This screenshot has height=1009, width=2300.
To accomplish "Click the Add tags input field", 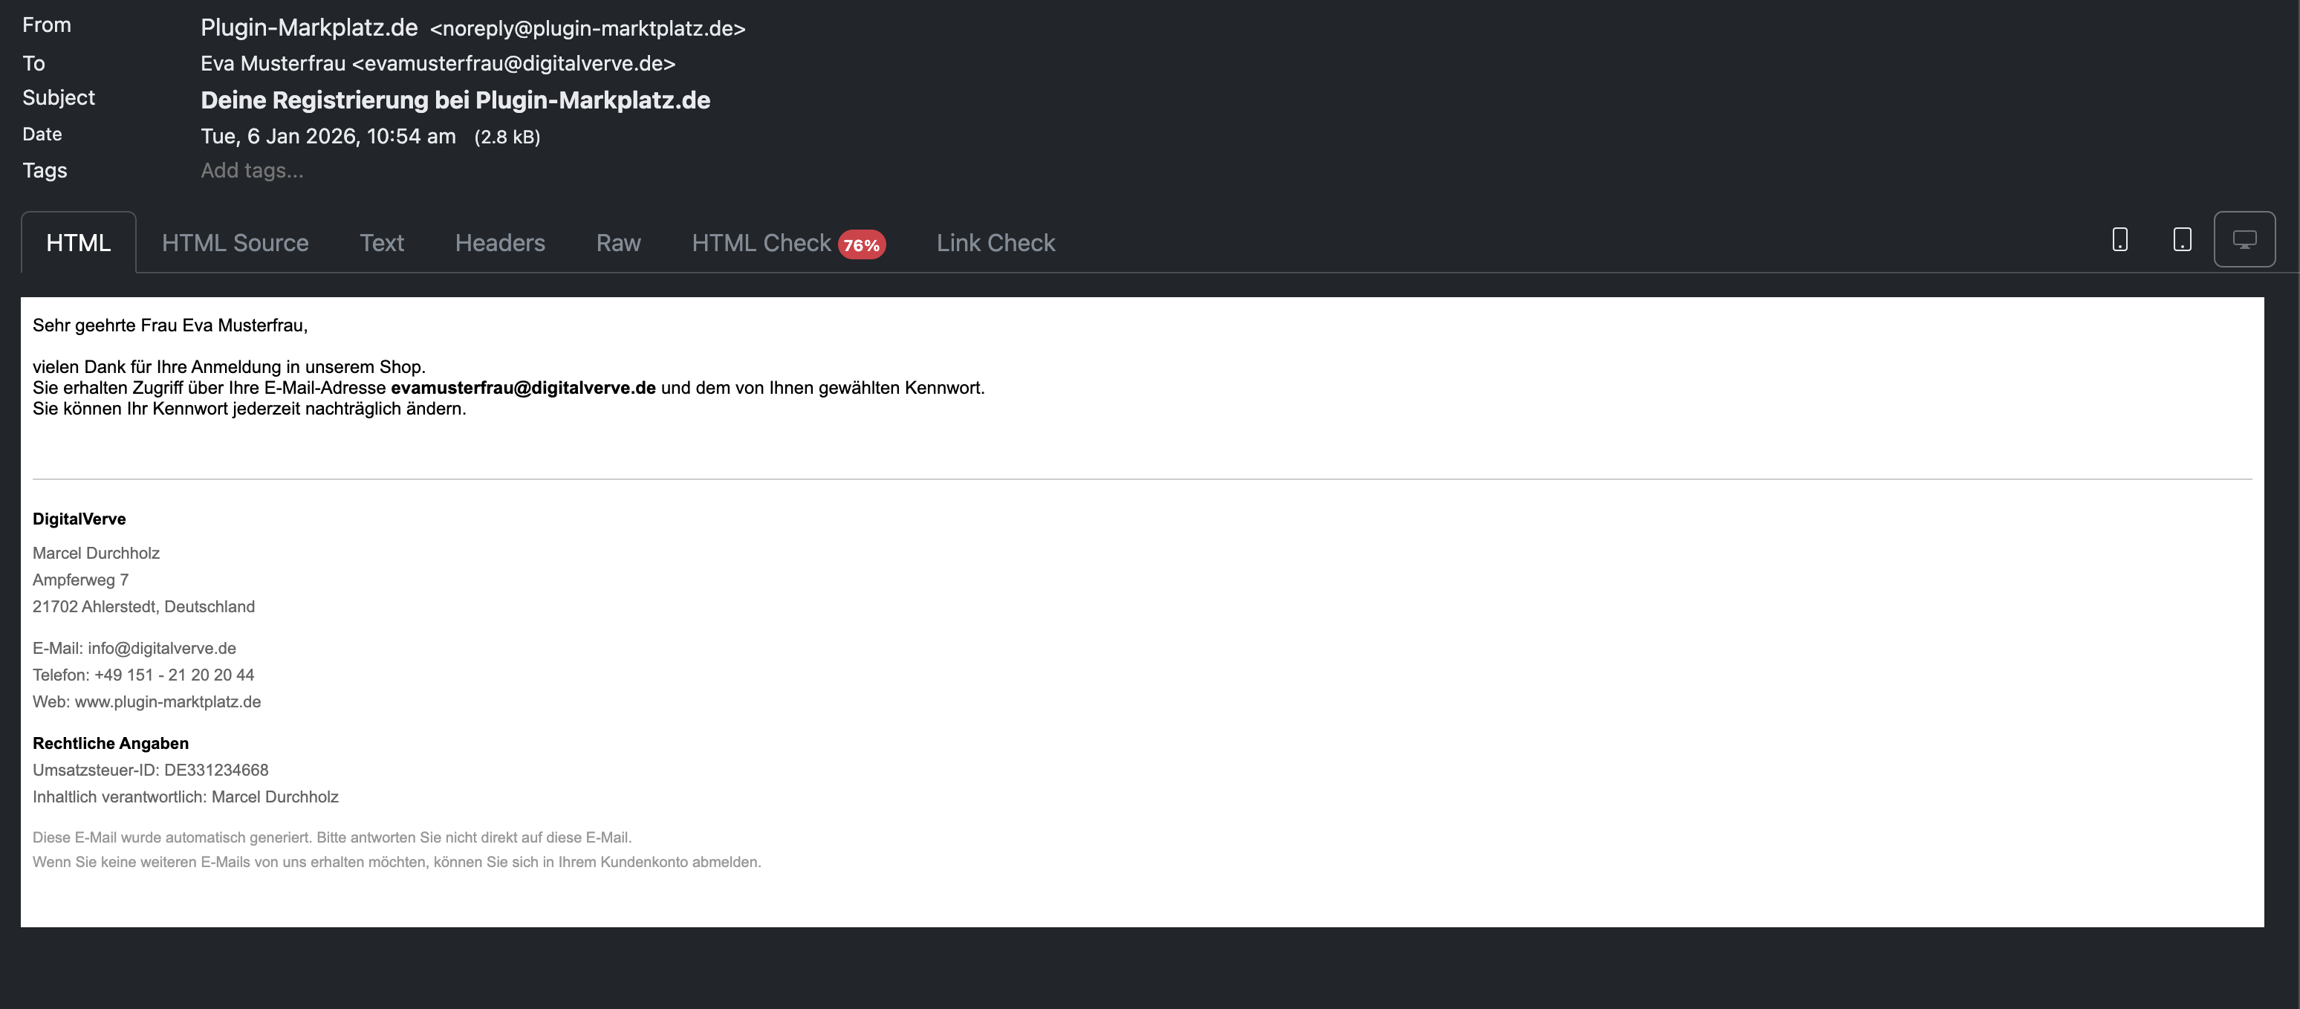I will click(x=253, y=171).
